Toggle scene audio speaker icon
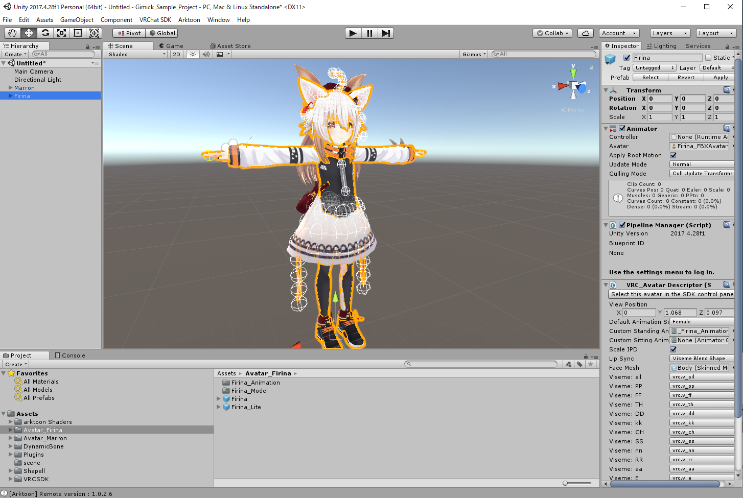The image size is (743, 498). (206, 54)
